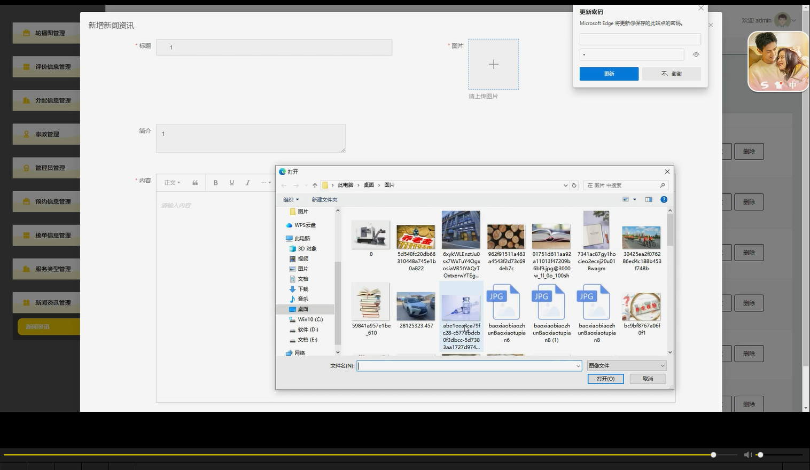Viewport: 810px width, 470px height.
Task: Open 家政管理 in the sidebar
Action: tap(46, 134)
